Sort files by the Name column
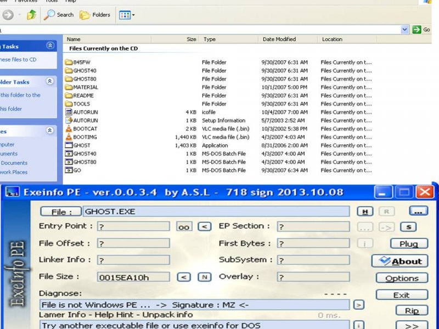 [x=106, y=39]
